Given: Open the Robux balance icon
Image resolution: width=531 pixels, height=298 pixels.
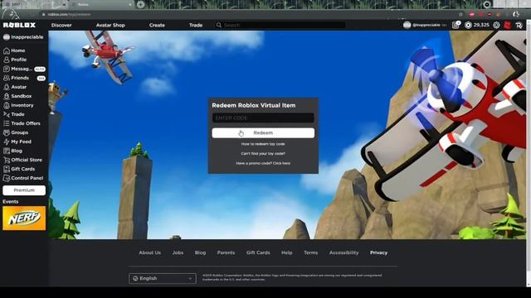Looking at the screenshot, I should point(468,25).
